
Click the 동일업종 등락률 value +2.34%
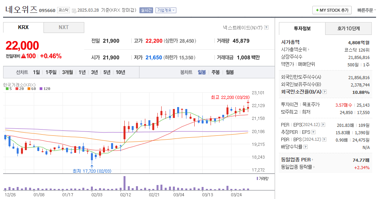pos(362,168)
